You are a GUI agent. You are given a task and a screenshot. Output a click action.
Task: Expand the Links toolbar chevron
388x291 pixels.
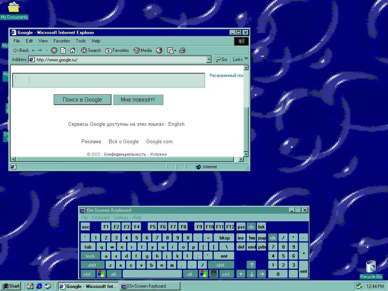(246, 58)
